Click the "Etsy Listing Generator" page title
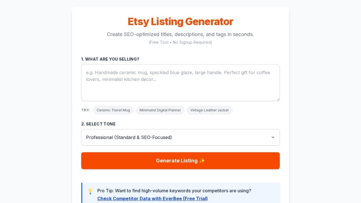This screenshot has height=203, width=361. pyautogui.click(x=180, y=21)
